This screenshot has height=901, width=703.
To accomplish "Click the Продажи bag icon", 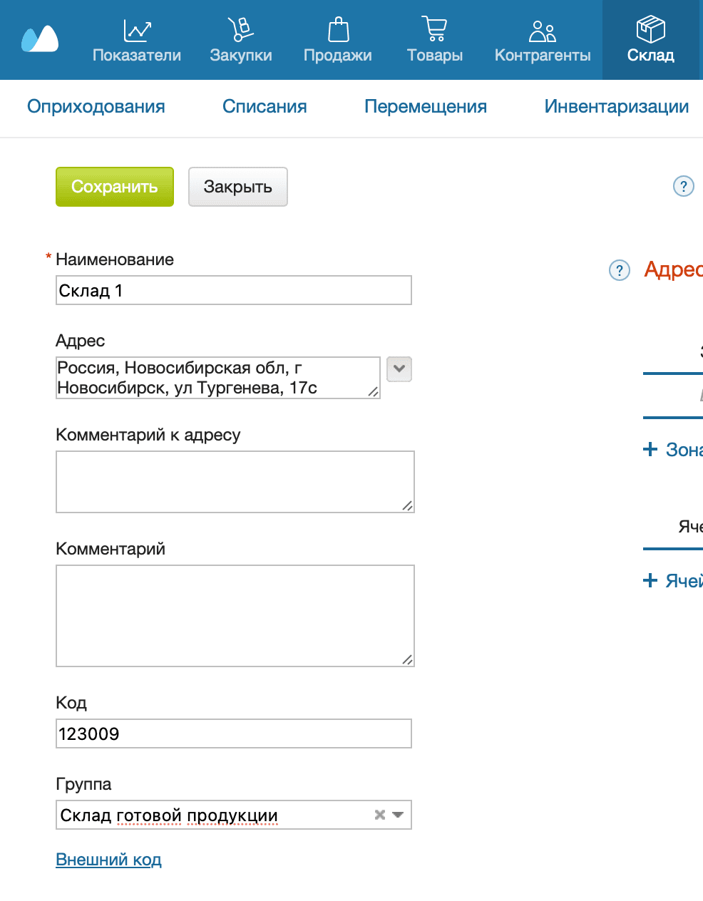I will click(x=337, y=30).
